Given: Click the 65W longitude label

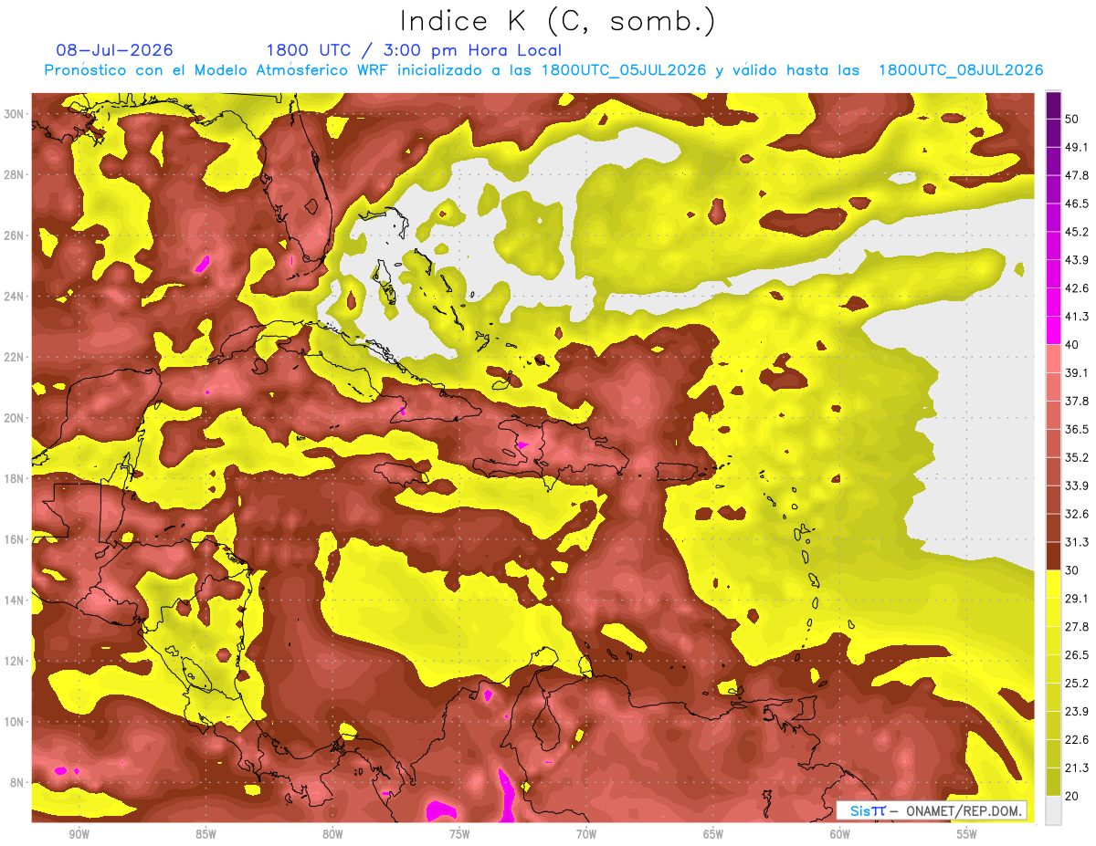Looking at the screenshot, I should [x=713, y=834].
